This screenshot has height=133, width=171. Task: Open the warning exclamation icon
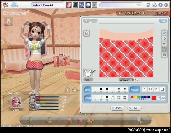(x=160, y=5)
